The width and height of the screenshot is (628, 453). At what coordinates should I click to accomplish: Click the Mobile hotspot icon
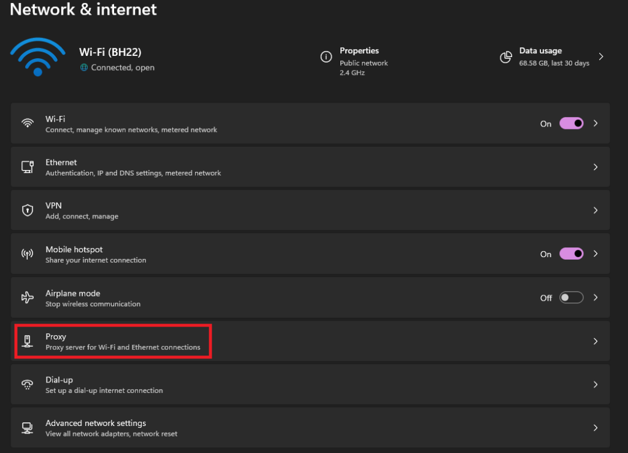(x=28, y=254)
